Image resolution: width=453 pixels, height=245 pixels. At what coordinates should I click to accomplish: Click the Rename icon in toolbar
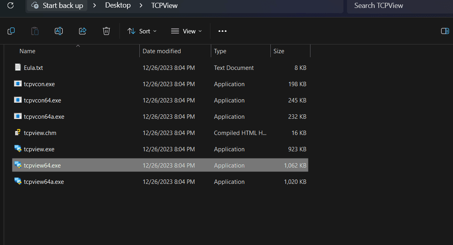[59, 31]
